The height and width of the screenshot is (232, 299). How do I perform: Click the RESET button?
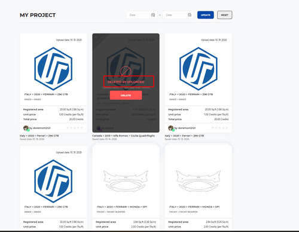(x=225, y=15)
